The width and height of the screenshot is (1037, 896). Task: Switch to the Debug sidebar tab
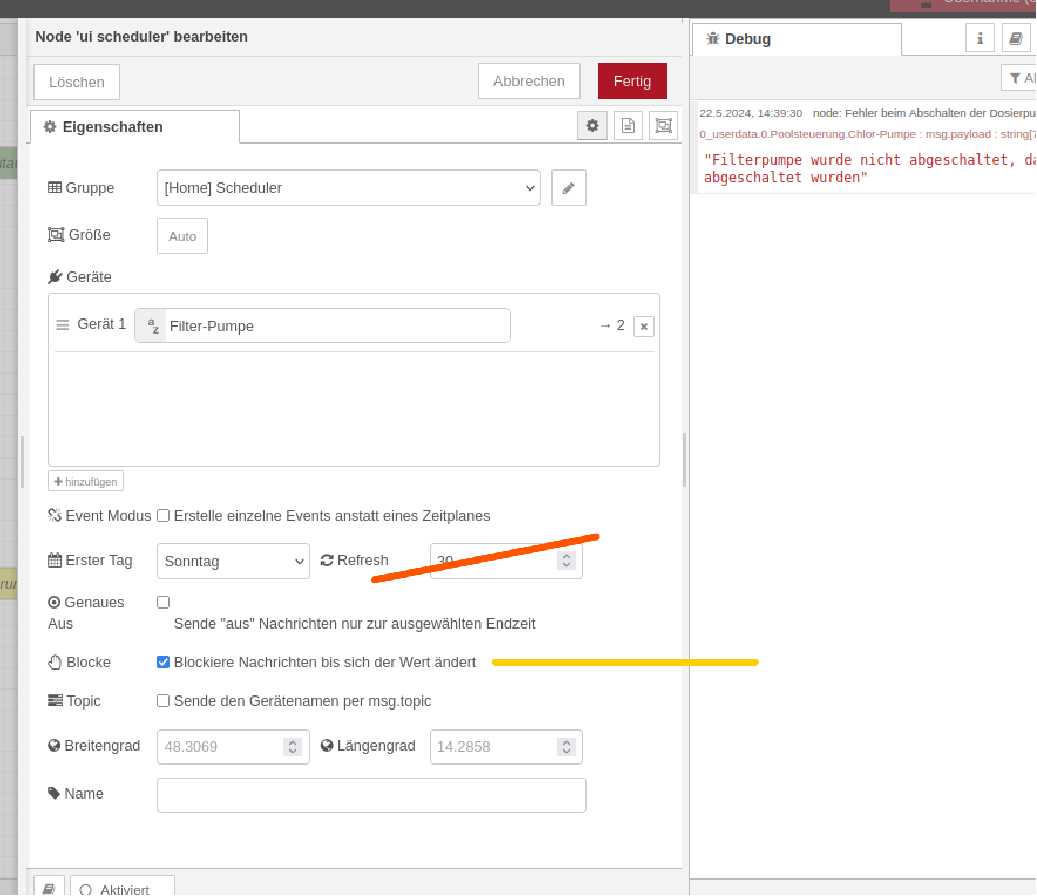[797, 39]
